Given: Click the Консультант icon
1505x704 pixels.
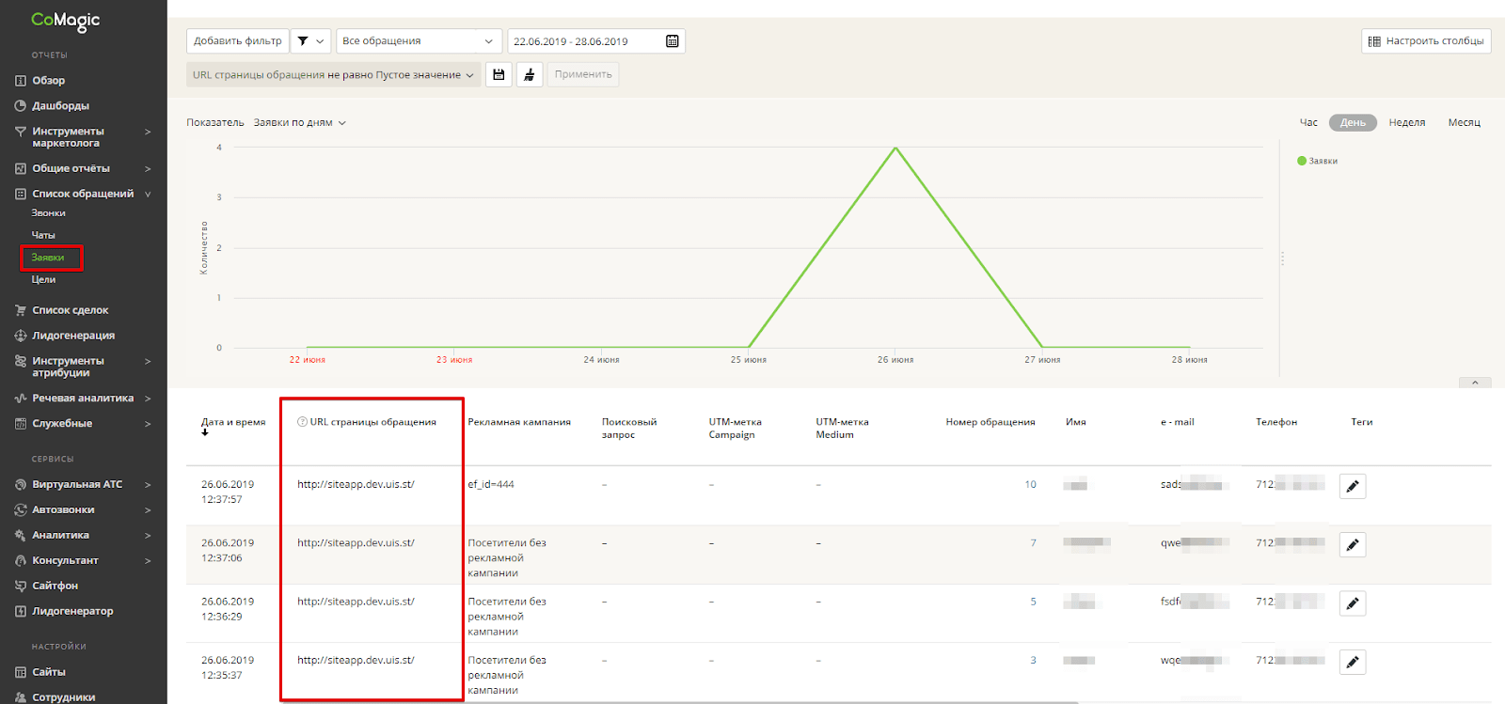Looking at the screenshot, I should click(x=20, y=561).
